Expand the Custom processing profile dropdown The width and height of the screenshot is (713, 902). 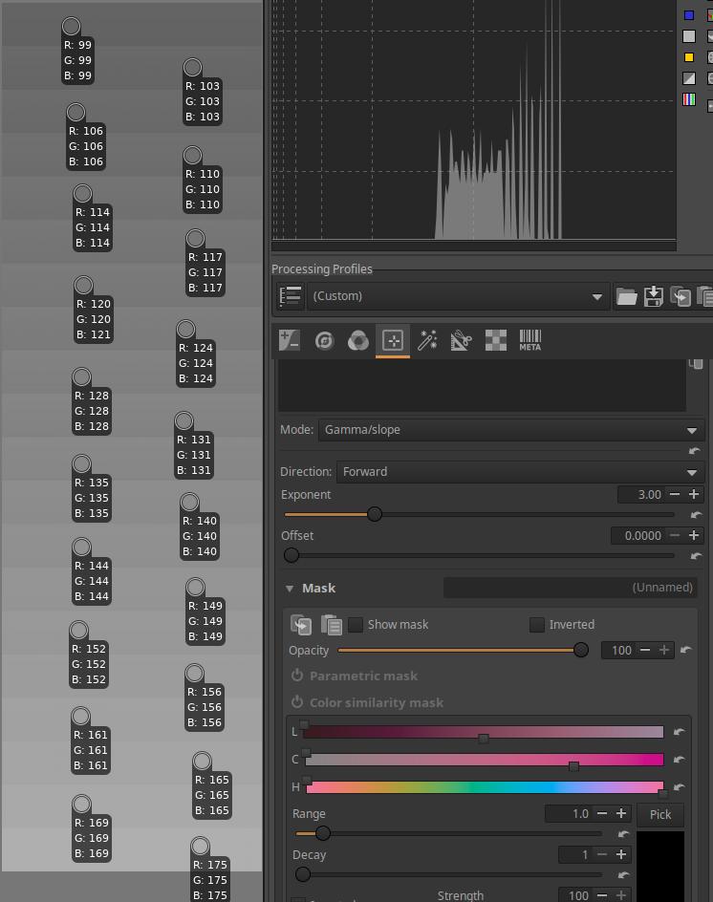[458, 296]
